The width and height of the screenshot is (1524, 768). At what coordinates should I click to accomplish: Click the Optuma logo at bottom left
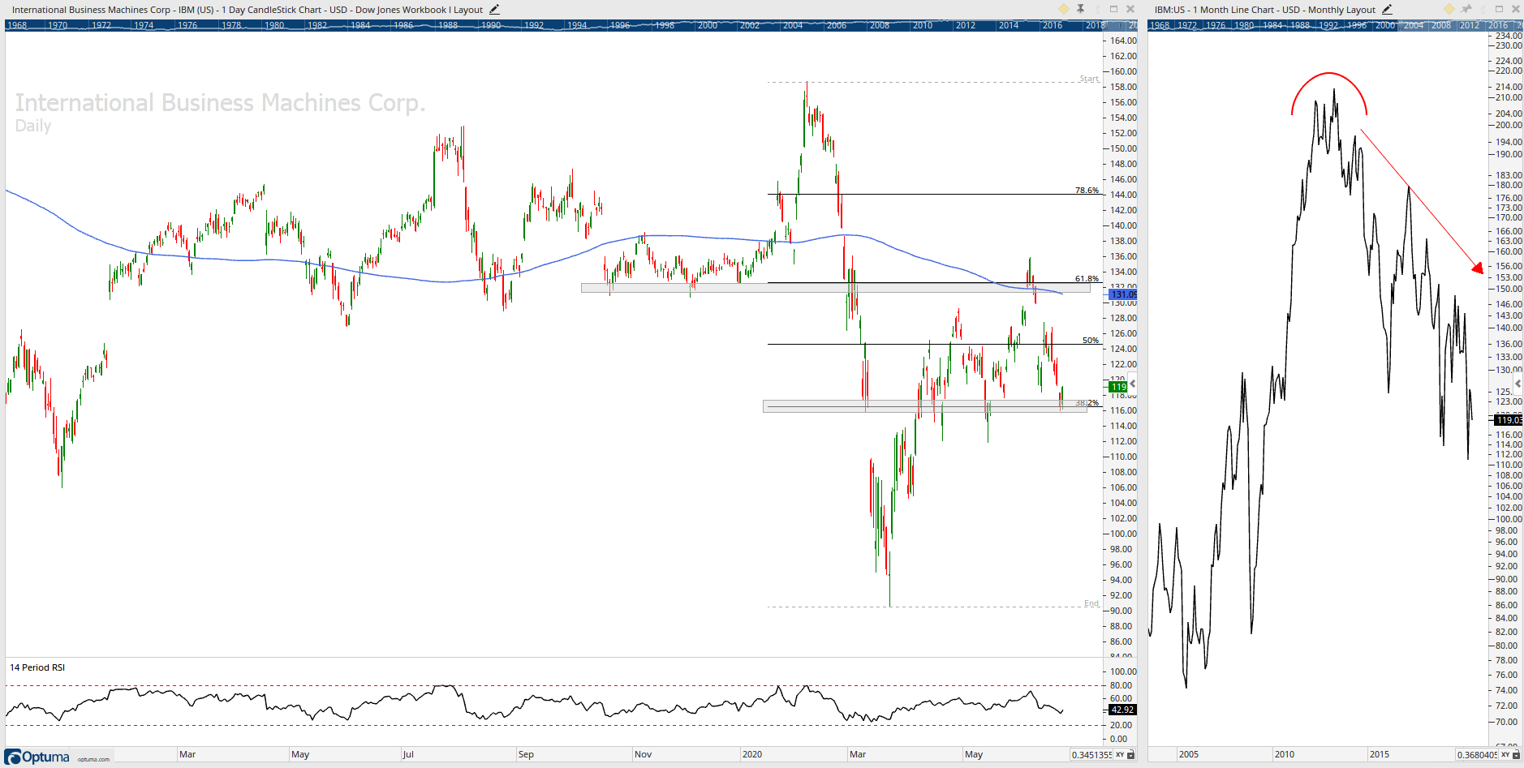pos(38,757)
